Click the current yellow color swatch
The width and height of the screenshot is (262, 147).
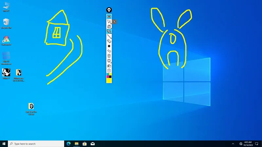[x=109, y=80]
